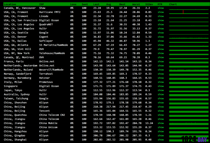
Task: Click show for Amsterdam Online.net row
Action: click(x=161, y=66)
